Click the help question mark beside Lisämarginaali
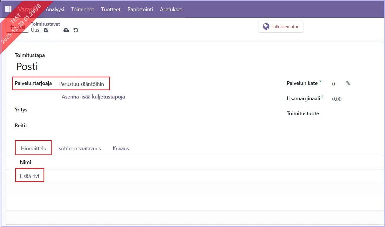This screenshot has width=385, height=227. (322, 97)
